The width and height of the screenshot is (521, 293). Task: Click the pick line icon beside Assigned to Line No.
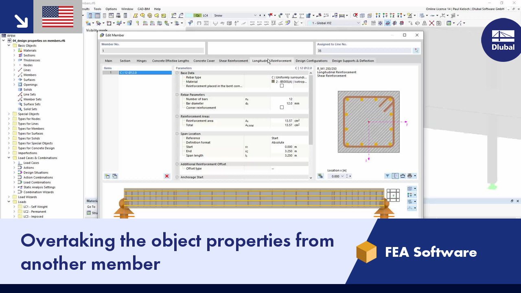[x=416, y=50]
